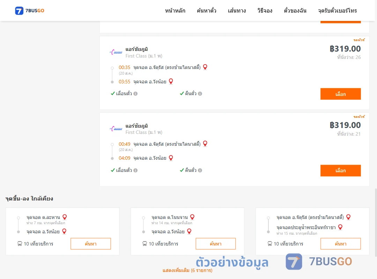The image size is (377, 279).
Task: Select the 00:49 departure trip with เลือก
Action: tap(340, 171)
